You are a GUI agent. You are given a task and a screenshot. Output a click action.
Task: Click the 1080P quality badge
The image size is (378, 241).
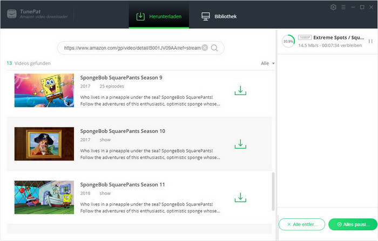click(x=305, y=37)
